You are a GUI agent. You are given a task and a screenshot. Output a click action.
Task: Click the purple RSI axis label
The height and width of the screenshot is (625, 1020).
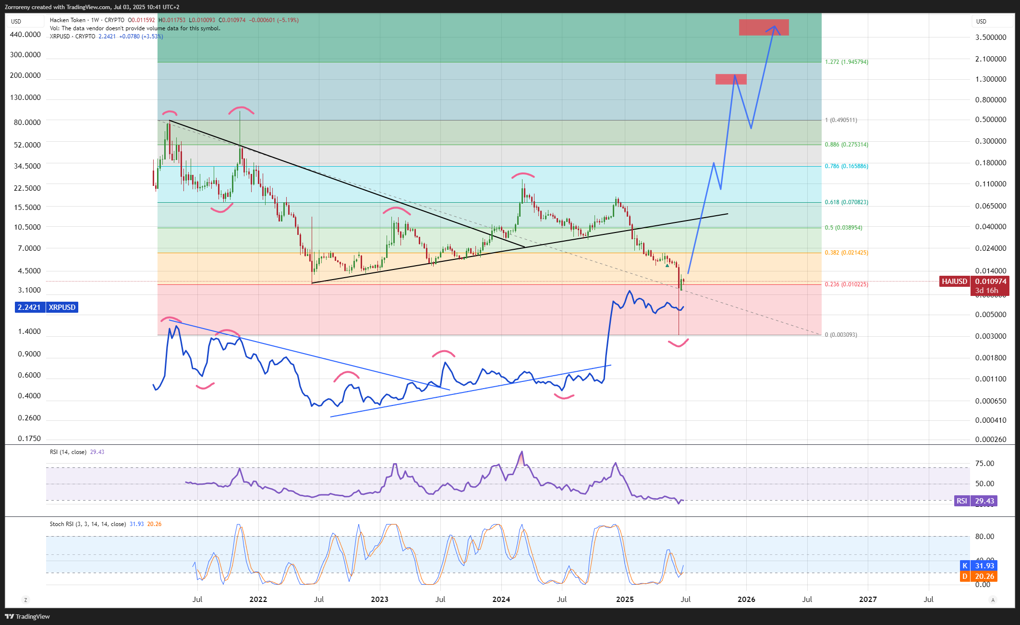[962, 501]
